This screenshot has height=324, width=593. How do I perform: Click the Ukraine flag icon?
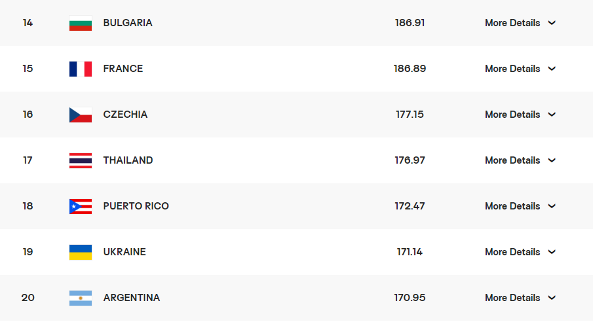(81, 252)
